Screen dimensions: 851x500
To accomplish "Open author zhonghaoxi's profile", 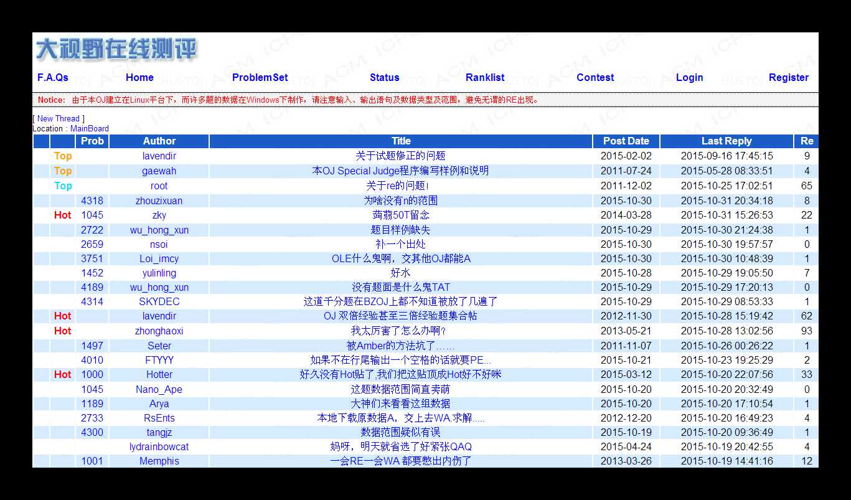I will click(159, 331).
